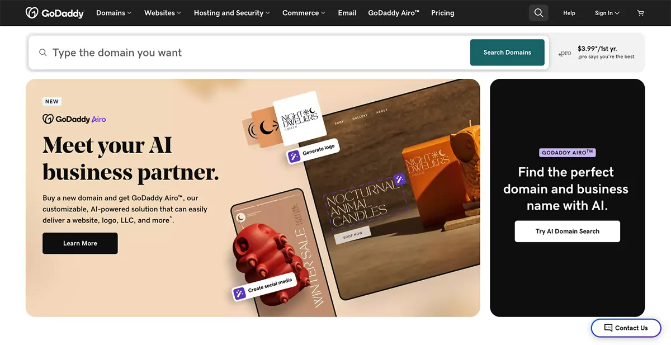
Task: Open the Email menu item
Action: pyautogui.click(x=347, y=13)
